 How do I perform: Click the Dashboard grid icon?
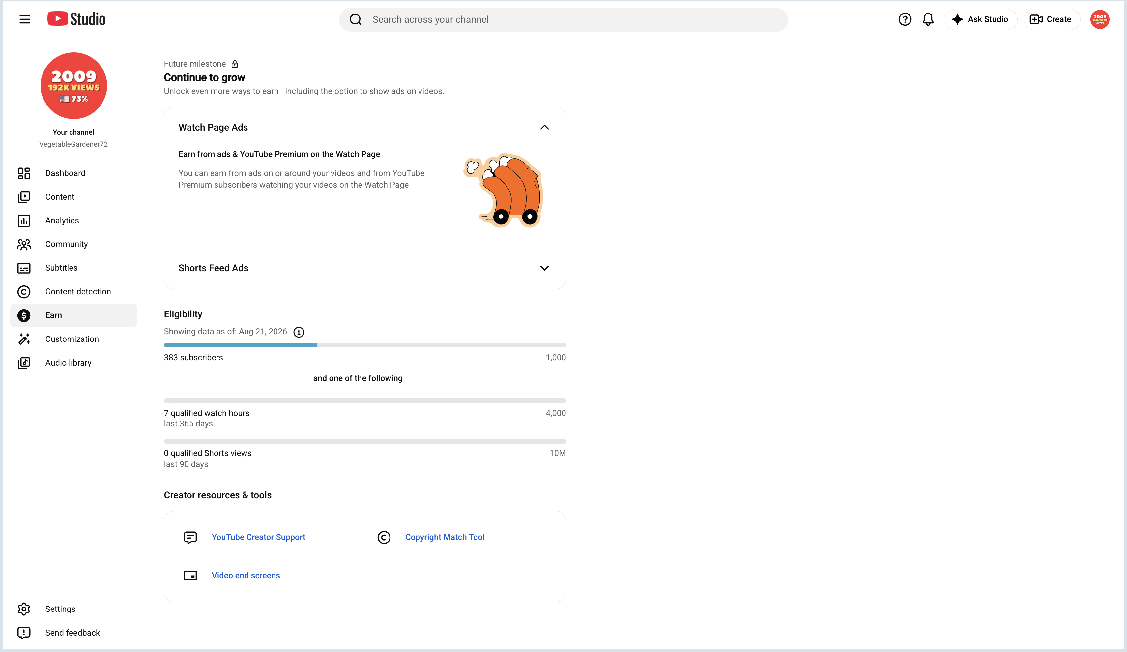(24, 173)
